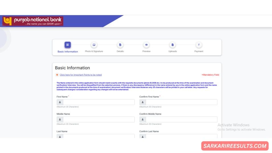Click the person icon beside First Name
This screenshot has height=153, width=272.
tap(60, 102)
